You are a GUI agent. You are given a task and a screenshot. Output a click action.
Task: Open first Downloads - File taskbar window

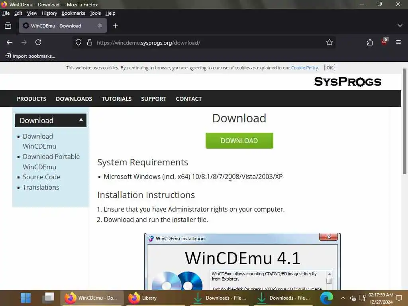[x=220, y=298]
